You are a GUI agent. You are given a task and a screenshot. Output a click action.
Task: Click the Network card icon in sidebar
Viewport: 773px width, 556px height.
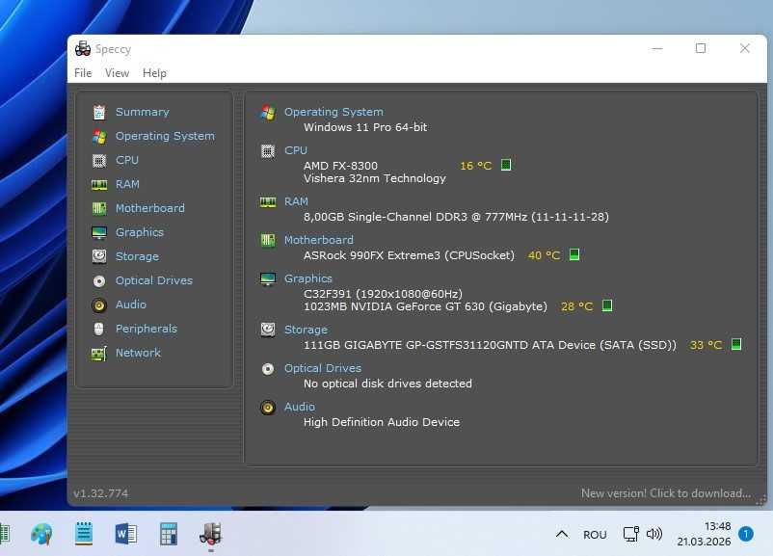coord(99,354)
